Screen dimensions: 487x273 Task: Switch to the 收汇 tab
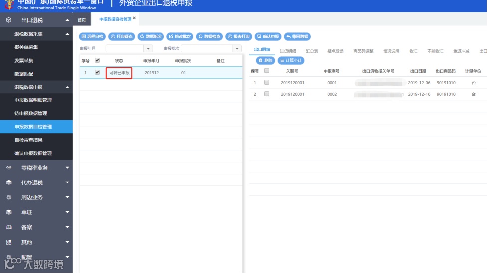[413, 51]
